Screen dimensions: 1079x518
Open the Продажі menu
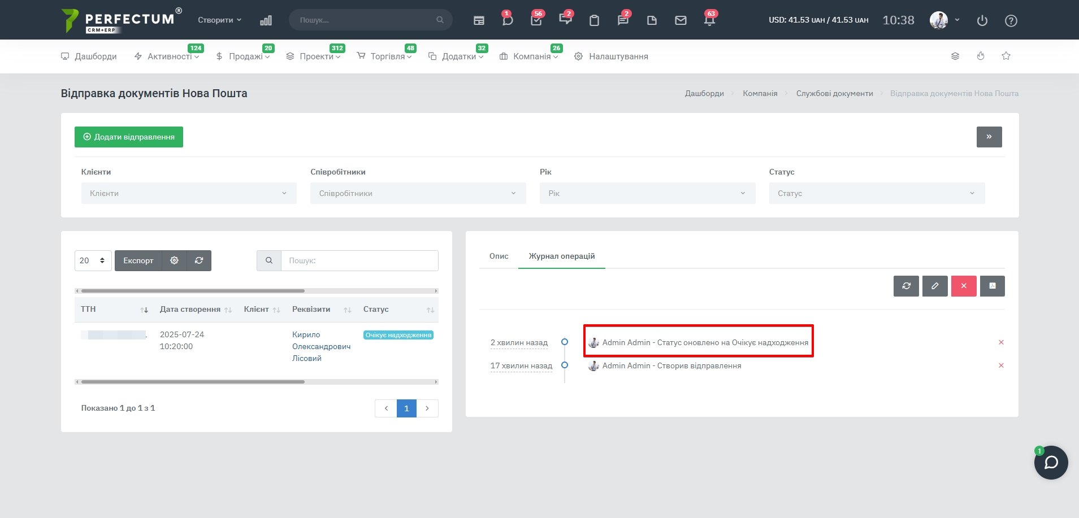pos(243,56)
